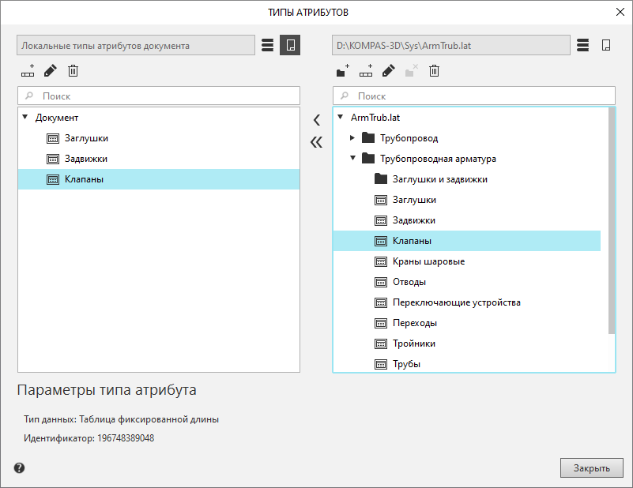Expand the Трубопровод folder
633x488 pixels.
click(352, 138)
